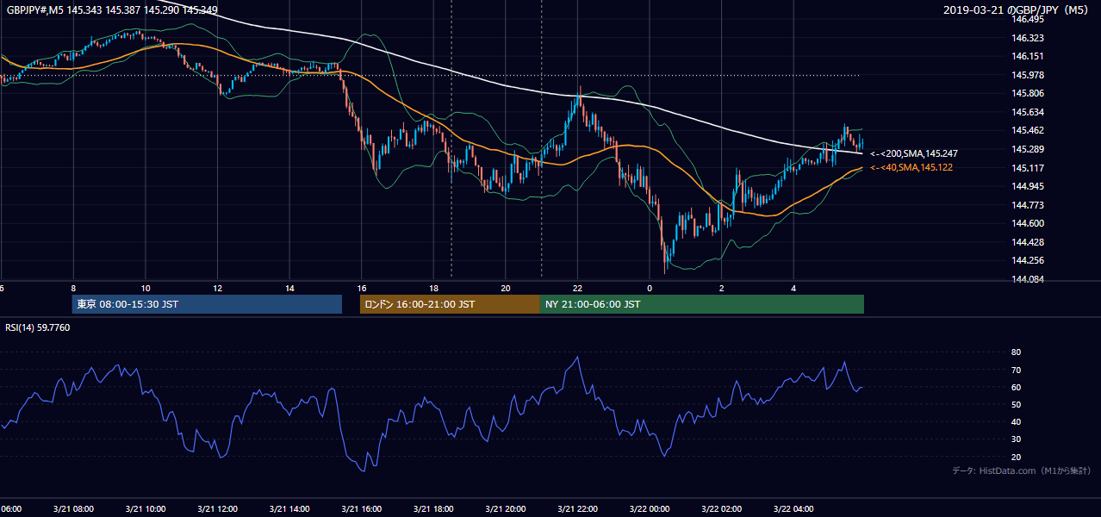
Task: Click the 3/21 16:00 bottom time label
Action: [x=362, y=508]
